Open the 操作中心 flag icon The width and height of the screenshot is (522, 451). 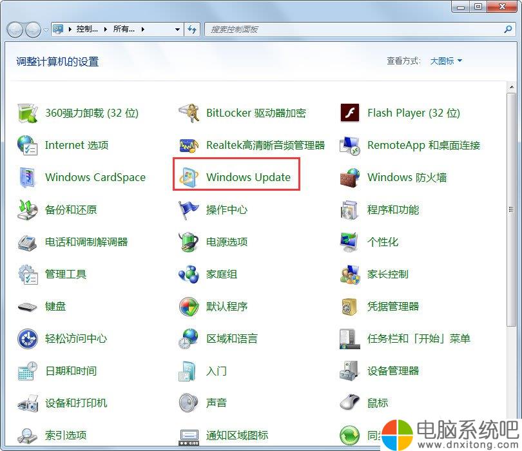[189, 209]
